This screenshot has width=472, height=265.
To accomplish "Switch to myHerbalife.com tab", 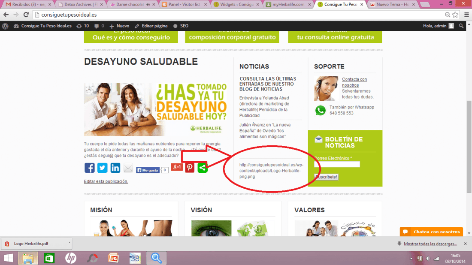I will pos(288,5).
